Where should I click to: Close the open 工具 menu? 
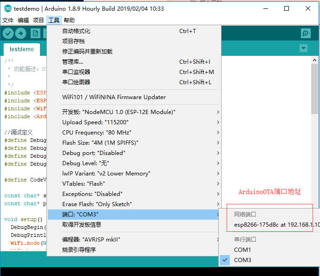[x=54, y=20]
